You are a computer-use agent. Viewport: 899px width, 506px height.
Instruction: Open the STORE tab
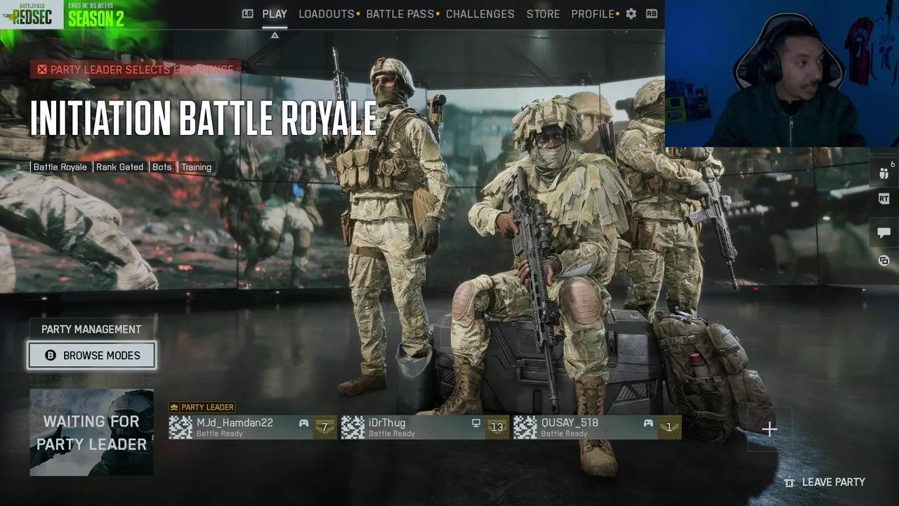[544, 14]
